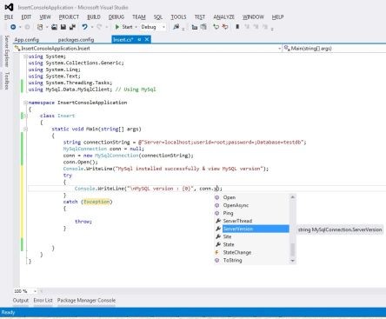Click the Save icon in toolbar
386x319 pixels.
click(x=63, y=27)
